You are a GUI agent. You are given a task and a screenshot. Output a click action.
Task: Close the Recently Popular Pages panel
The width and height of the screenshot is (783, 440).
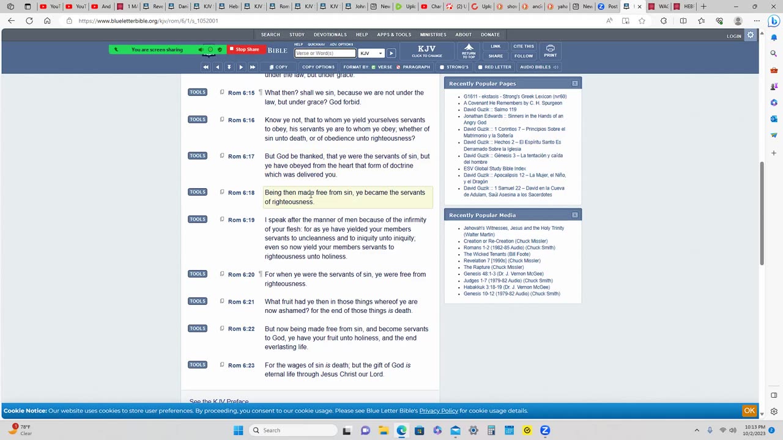click(574, 83)
